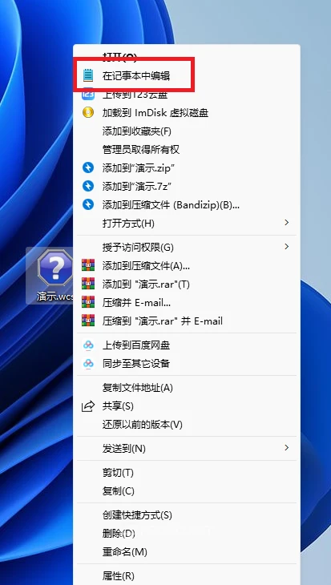Click Baidu Netdisk icon beside 同步至其它设备
Screen dimensions: 331x585
point(88,363)
